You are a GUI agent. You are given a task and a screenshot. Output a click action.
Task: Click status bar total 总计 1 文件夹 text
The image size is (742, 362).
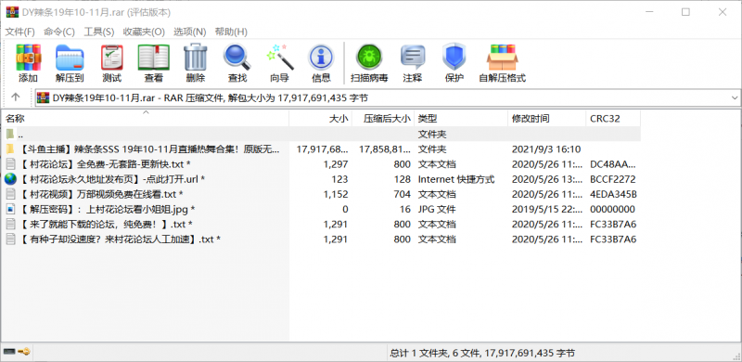pos(482,353)
